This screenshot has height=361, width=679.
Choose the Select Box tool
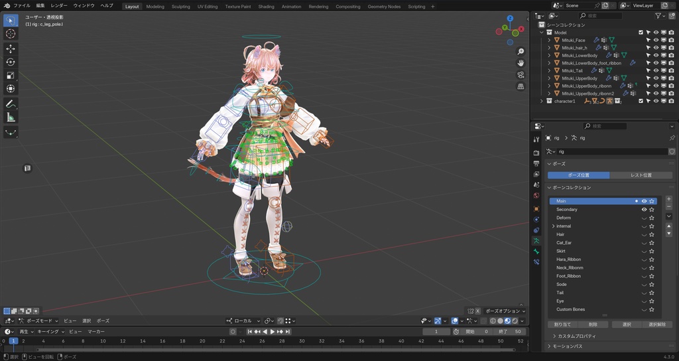(x=11, y=21)
